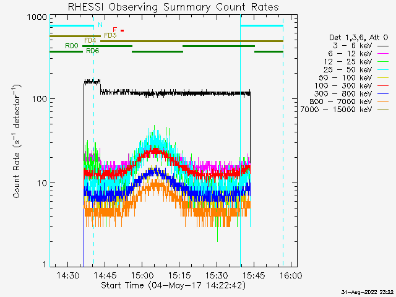396x297 pixels.
Task: Click the red F flare flag label
Action: [x=115, y=30]
